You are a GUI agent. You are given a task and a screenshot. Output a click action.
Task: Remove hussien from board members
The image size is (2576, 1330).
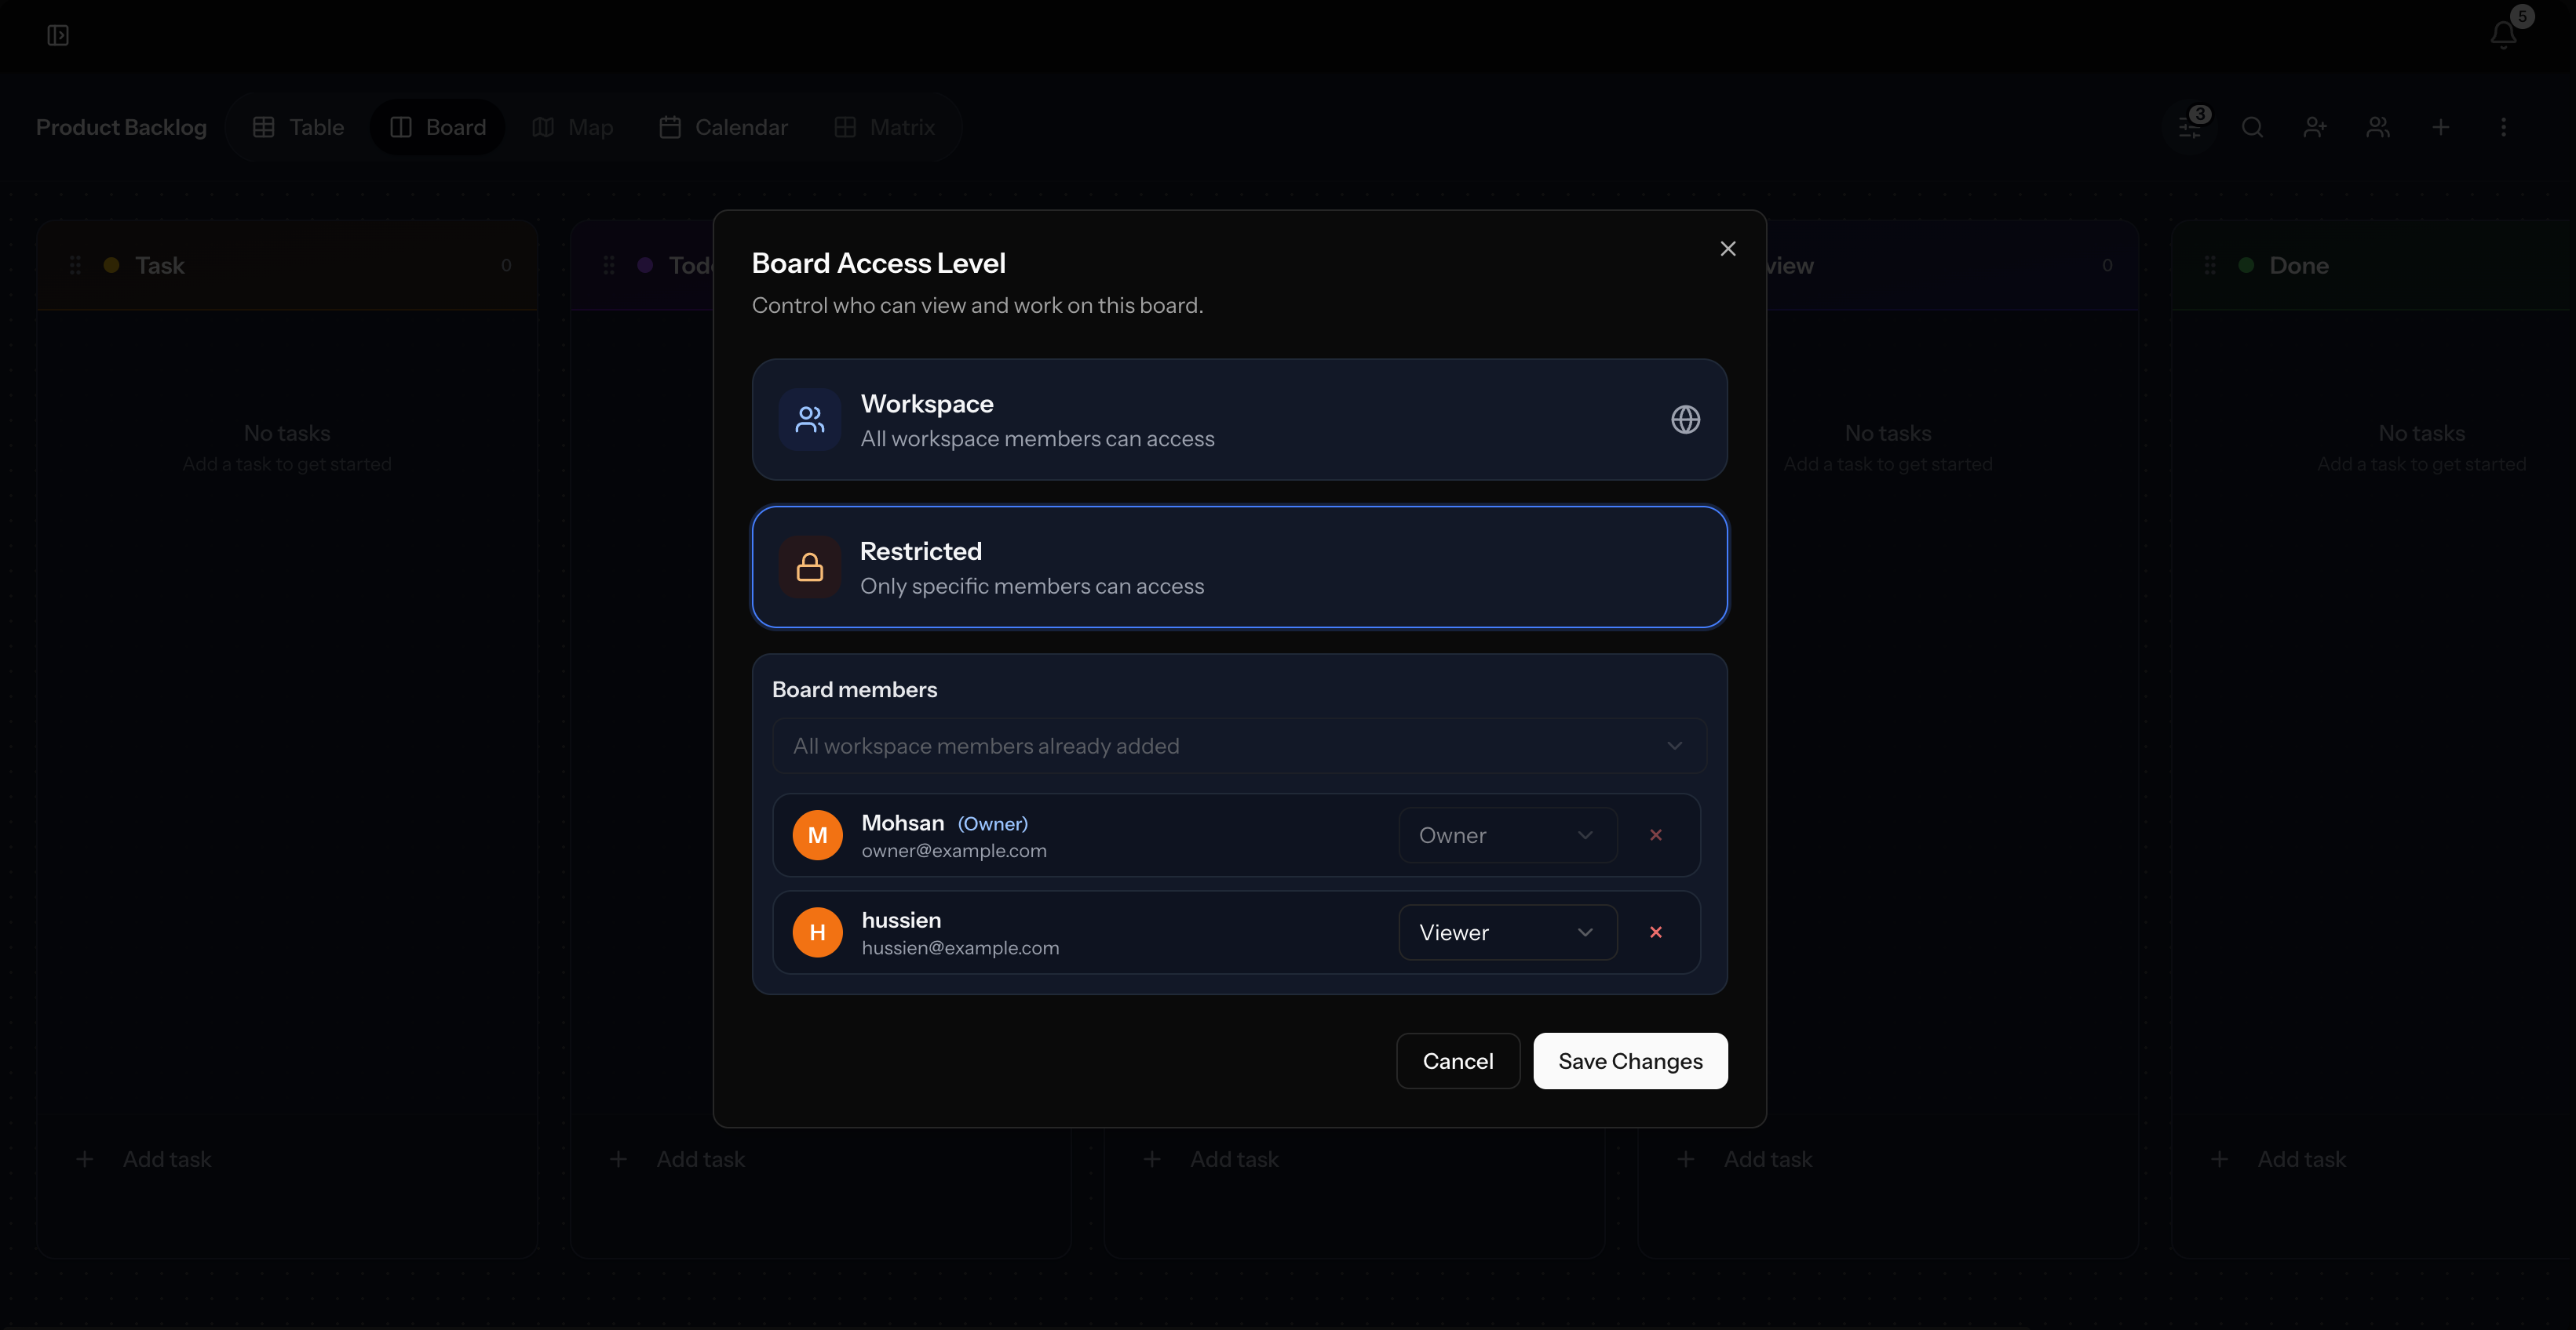click(x=1656, y=932)
